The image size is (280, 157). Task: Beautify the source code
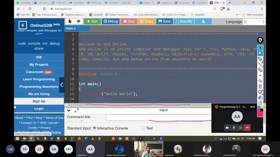184,21
